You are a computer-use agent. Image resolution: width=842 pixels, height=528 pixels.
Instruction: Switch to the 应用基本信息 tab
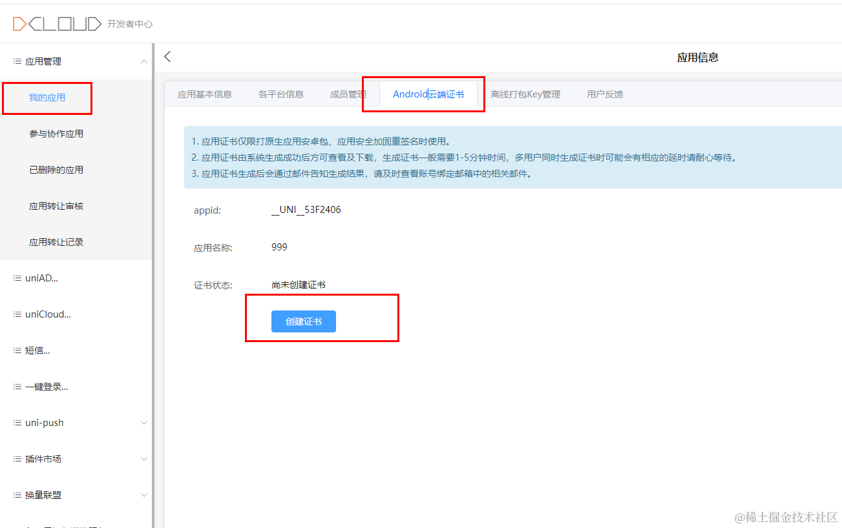coord(205,94)
